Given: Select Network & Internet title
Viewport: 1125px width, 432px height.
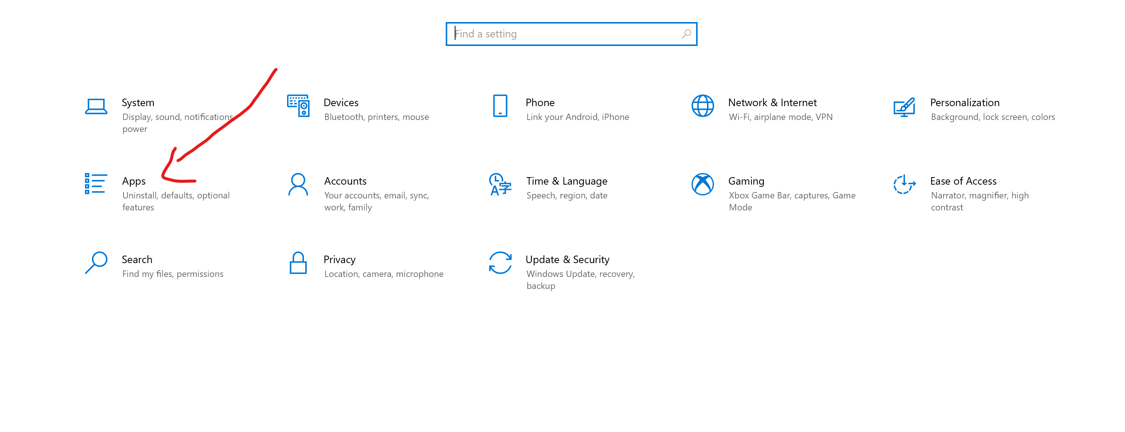Looking at the screenshot, I should [772, 103].
